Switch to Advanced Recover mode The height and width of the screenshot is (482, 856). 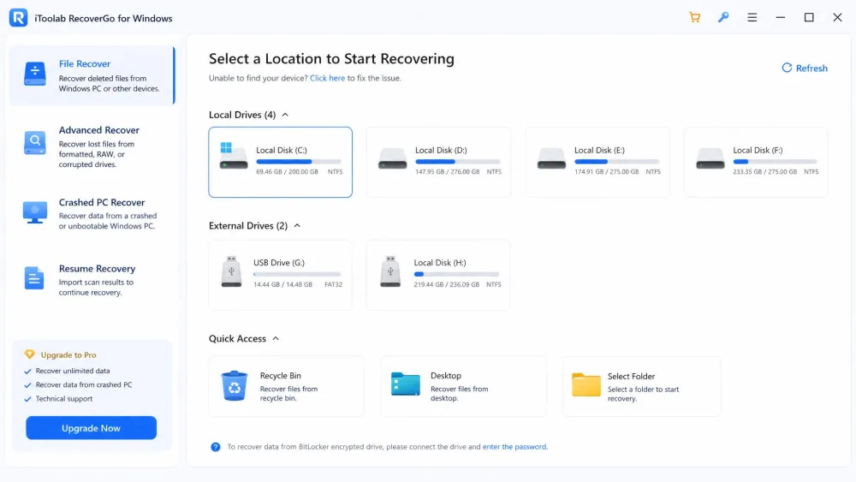pos(92,146)
